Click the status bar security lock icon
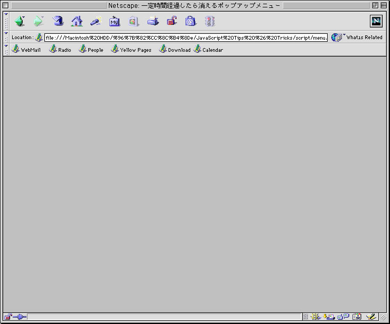390x324 pixels. (8, 317)
